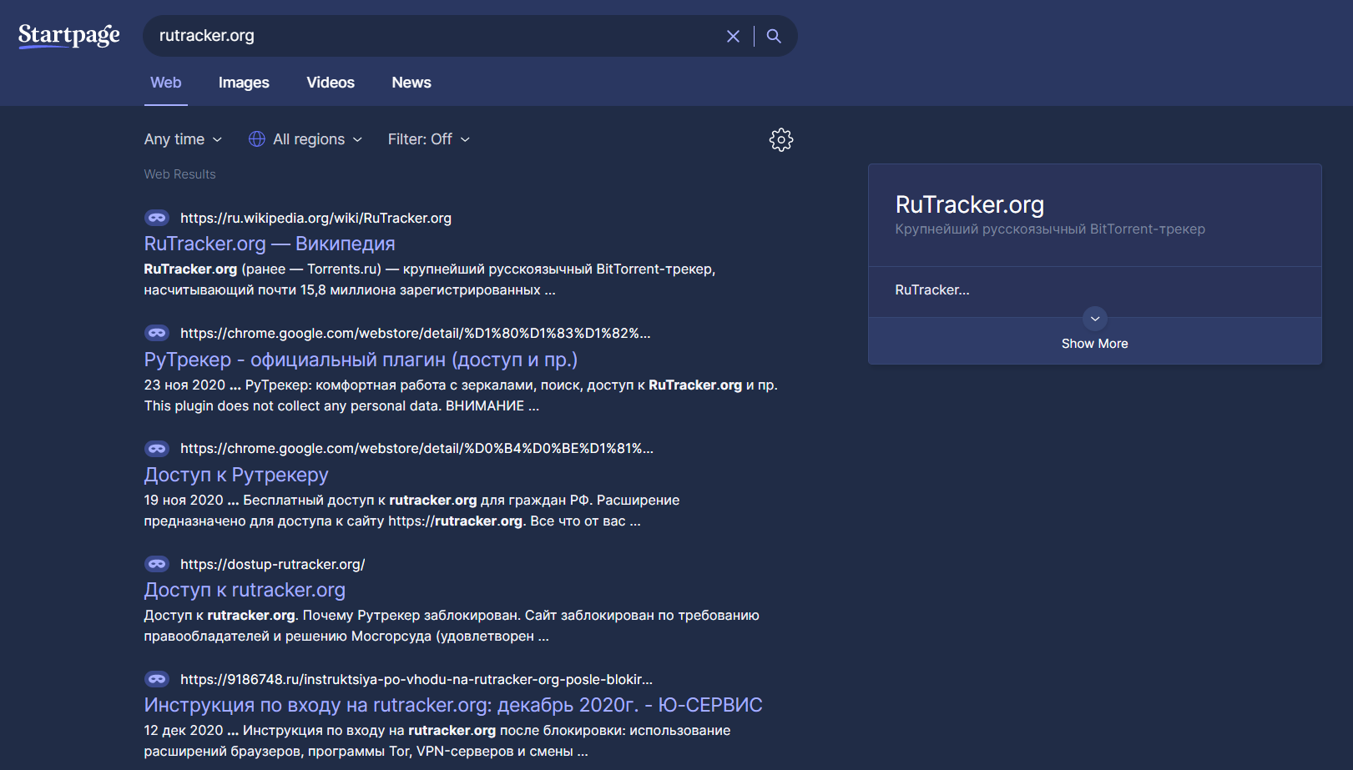Switch to the Web tab

pyautogui.click(x=166, y=83)
